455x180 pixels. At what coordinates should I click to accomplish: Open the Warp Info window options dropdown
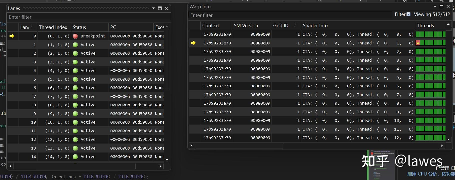pyautogui.click(x=435, y=6)
